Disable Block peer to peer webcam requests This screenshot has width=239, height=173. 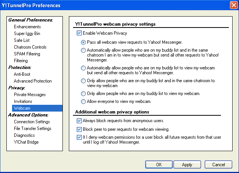(79, 129)
